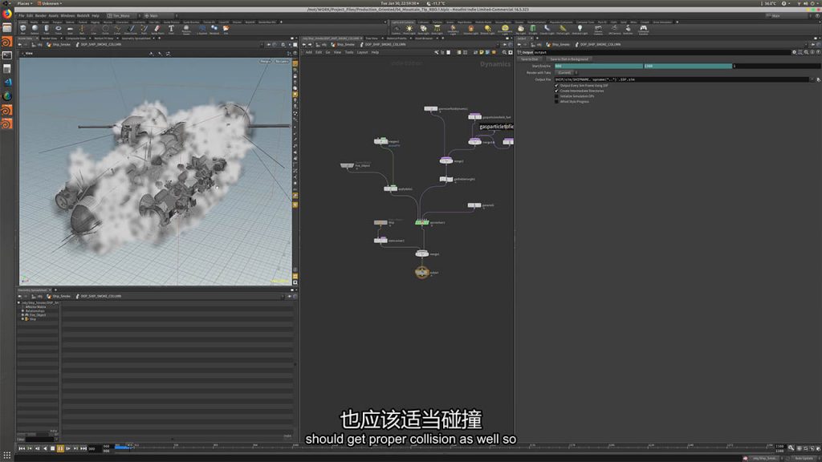Open network editor Layout menu
This screenshot has width=822, height=462.
[x=362, y=52]
